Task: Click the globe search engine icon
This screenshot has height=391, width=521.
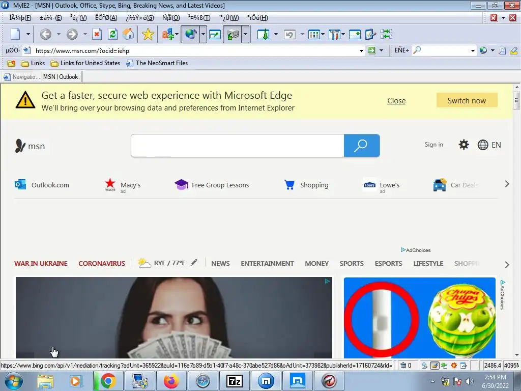Action: (x=483, y=50)
